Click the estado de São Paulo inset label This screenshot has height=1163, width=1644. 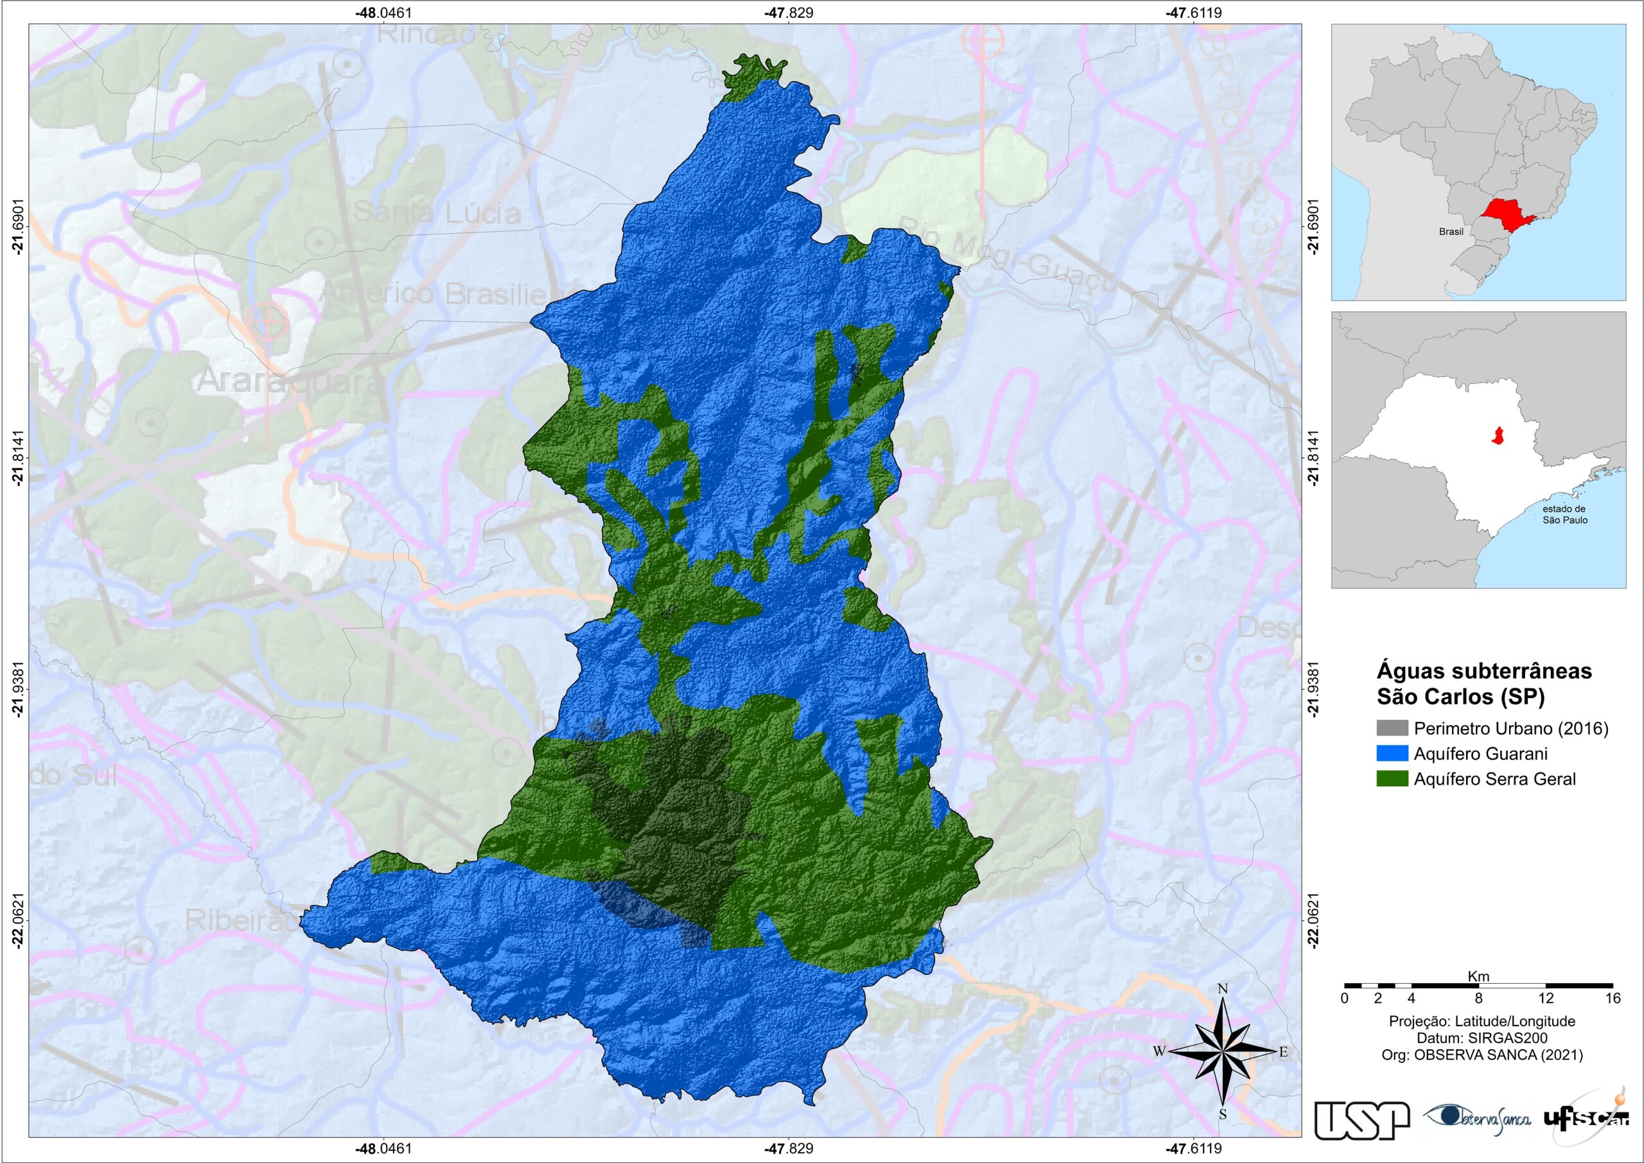click(1565, 514)
